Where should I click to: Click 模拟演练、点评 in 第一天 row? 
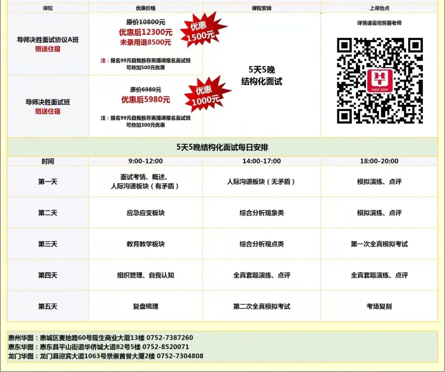point(379,182)
